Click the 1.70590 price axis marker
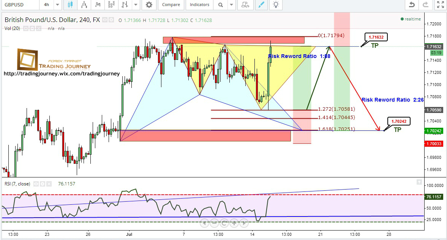The width and height of the screenshot is (447, 240). [434, 110]
